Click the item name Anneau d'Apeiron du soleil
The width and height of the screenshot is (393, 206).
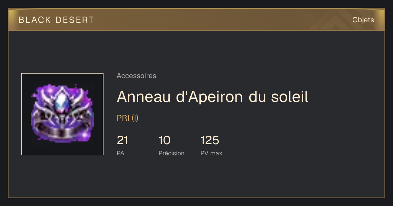tap(213, 96)
